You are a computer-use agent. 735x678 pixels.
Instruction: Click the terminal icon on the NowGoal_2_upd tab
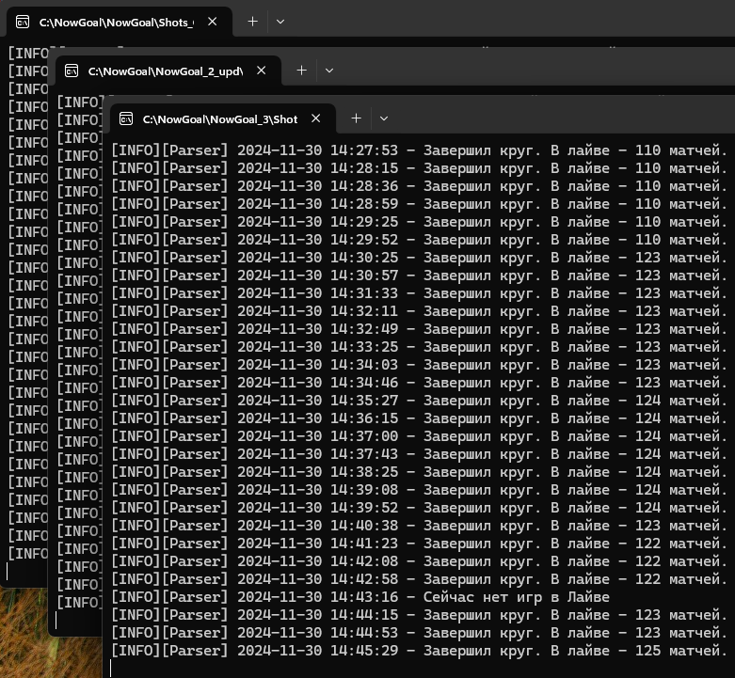tap(72, 71)
